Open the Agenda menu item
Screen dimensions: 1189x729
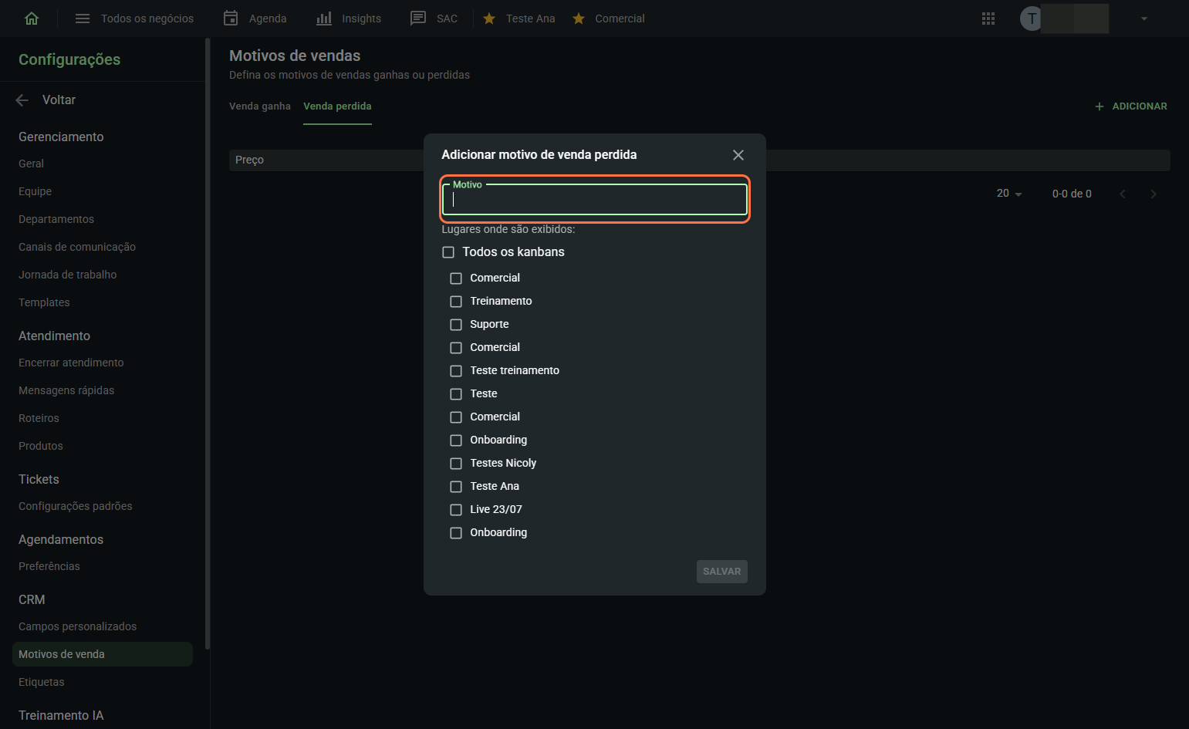pyautogui.click(x=268, y=19)
